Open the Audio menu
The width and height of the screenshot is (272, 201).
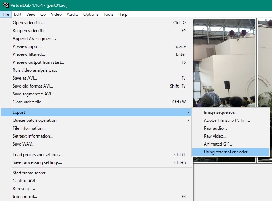point(73,14)
